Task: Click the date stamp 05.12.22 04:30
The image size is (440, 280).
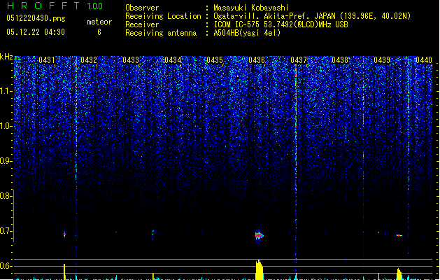Action: click(36, 32)
